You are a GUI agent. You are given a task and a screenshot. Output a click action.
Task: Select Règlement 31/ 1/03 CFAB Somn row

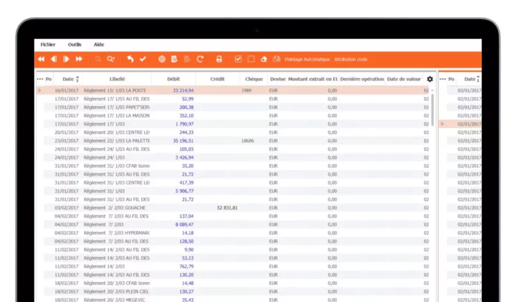click(236, 166)
